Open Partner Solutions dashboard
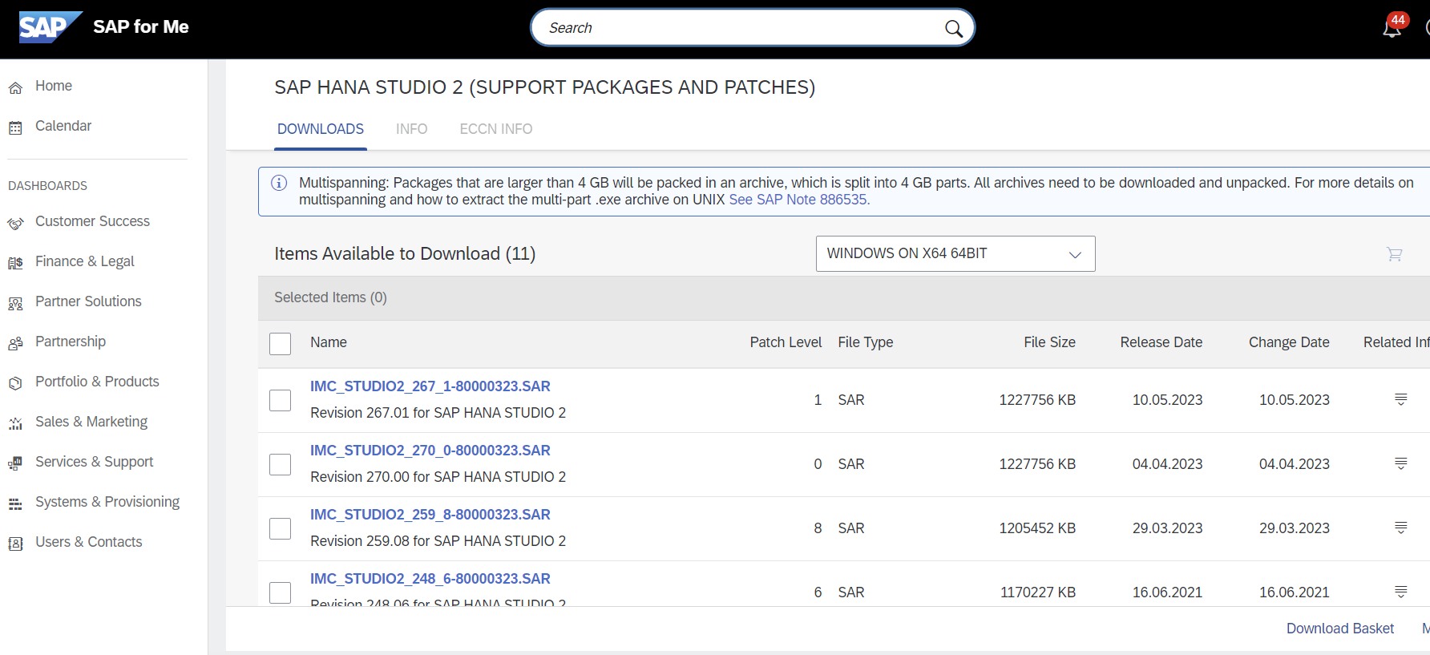 (x=88, y=301)
